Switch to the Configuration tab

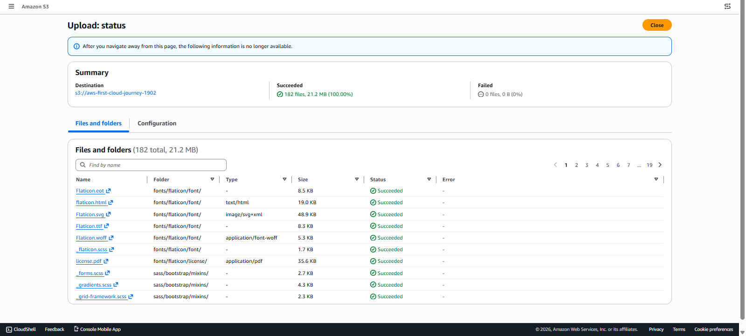click(x=157, y=123)
